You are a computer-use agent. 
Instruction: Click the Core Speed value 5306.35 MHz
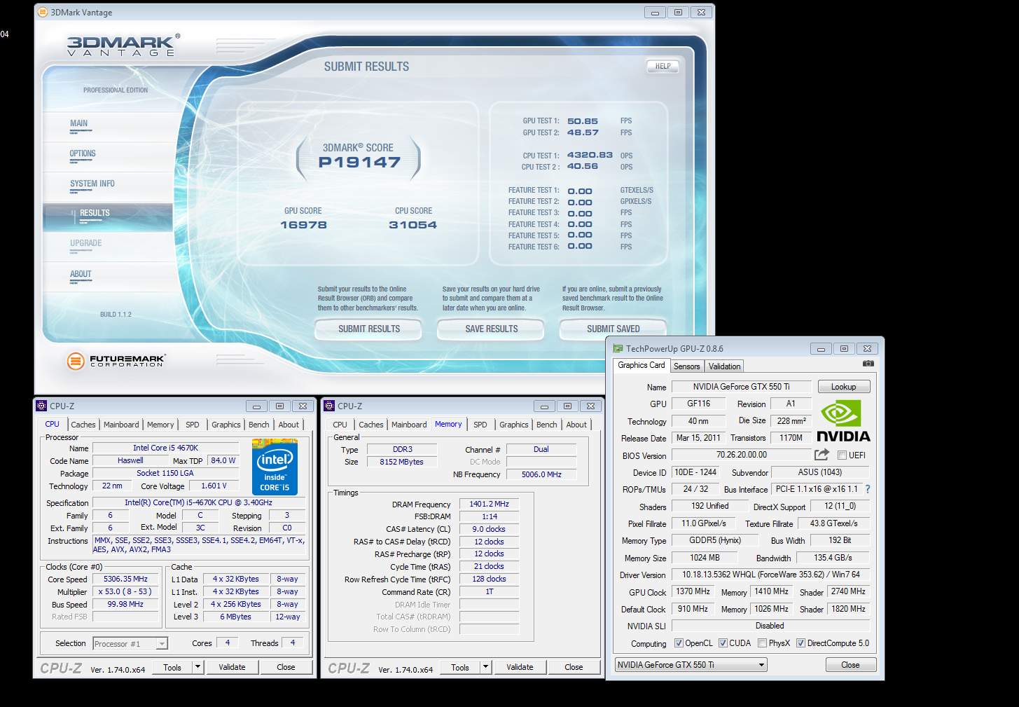[125, 579]
